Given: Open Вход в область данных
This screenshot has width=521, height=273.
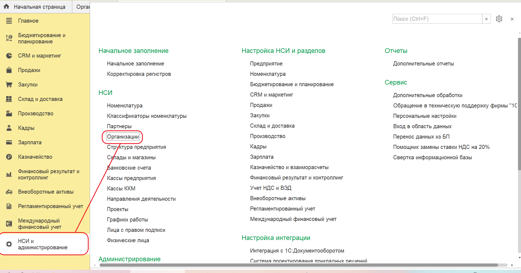Looking at the screenshot, I should 422,126.
